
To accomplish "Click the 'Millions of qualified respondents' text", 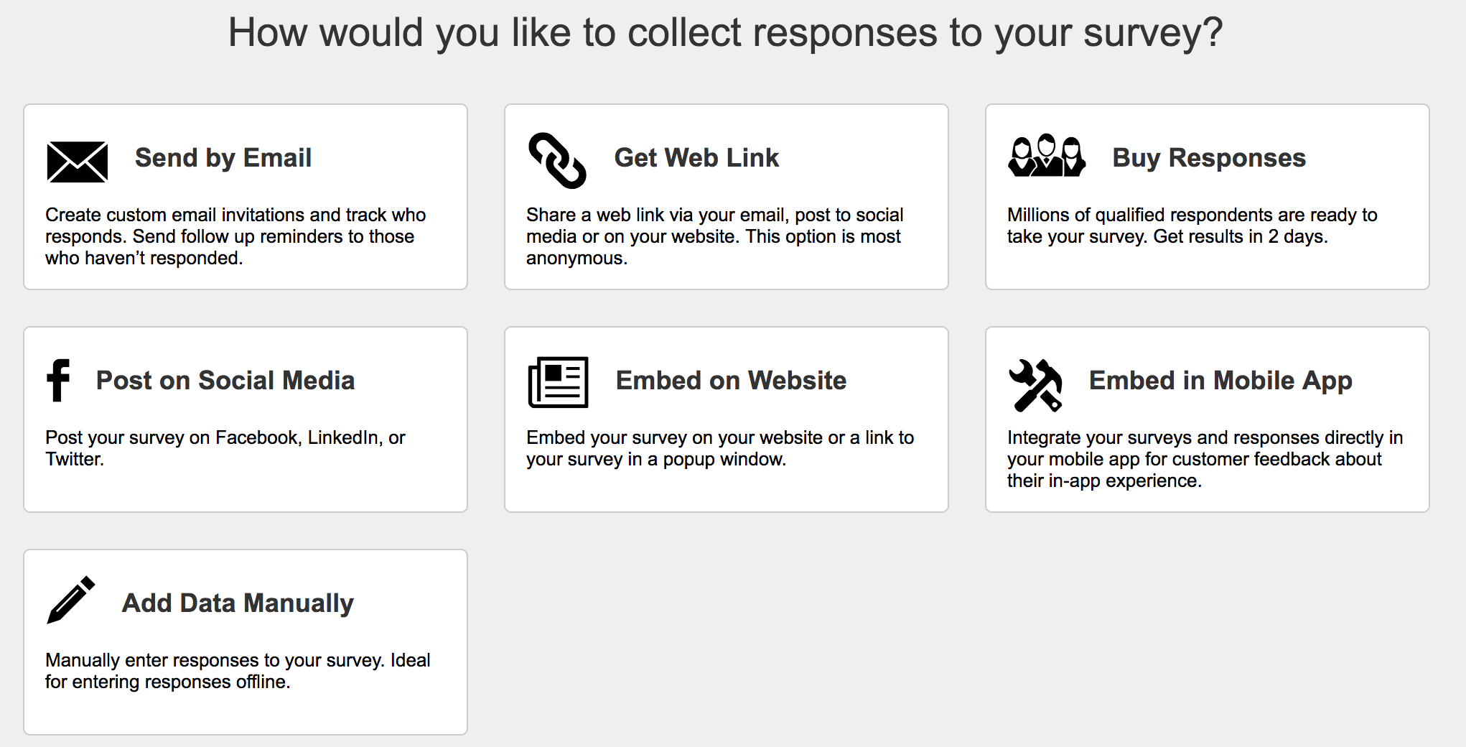I will [1192, 226].
